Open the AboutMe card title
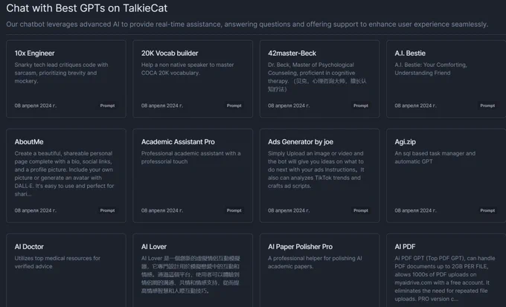This screenshot has width=506, height=307. (29, 142)
